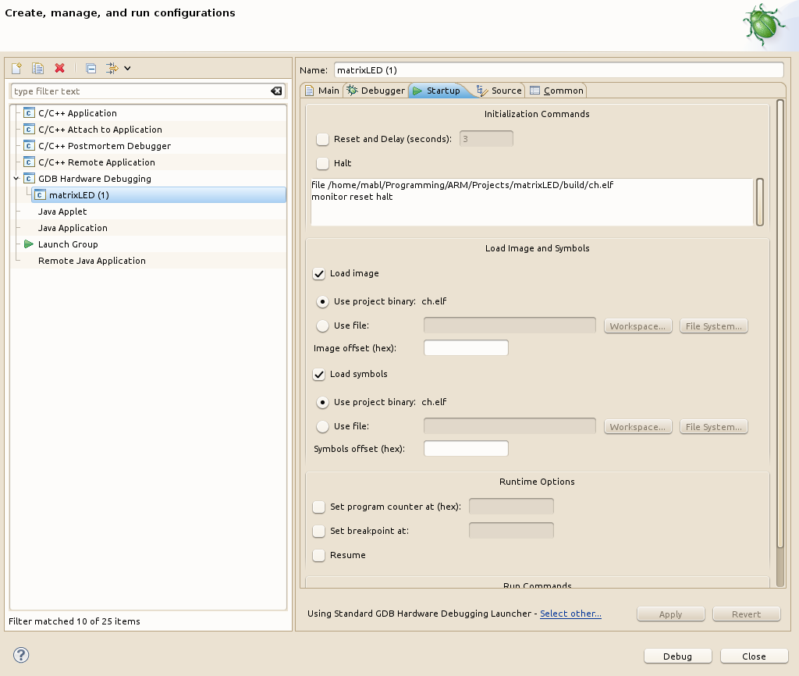Enable Set breakpoint at checkbox

coord(319,532)
